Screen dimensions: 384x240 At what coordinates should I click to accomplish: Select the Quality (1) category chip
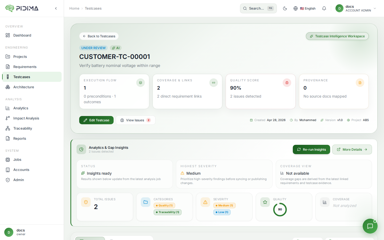coord(164,206)
